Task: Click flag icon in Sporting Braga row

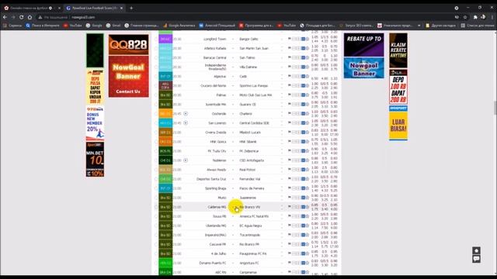Action: (289, 188)
